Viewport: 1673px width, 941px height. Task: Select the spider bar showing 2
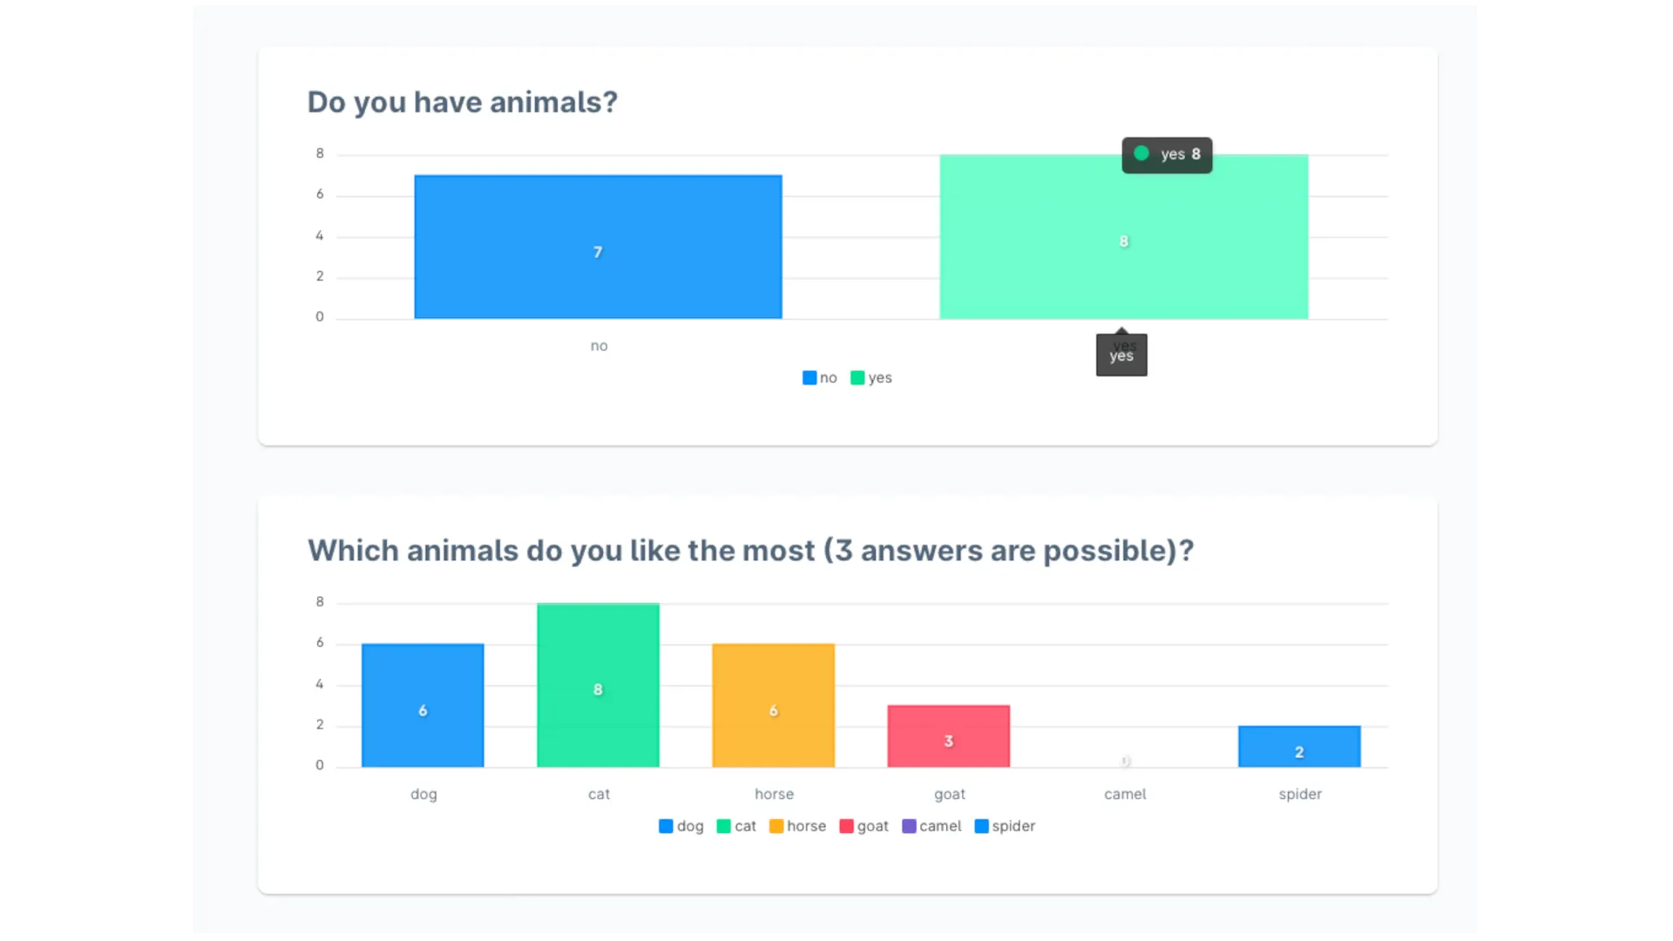coord(1298,746)
